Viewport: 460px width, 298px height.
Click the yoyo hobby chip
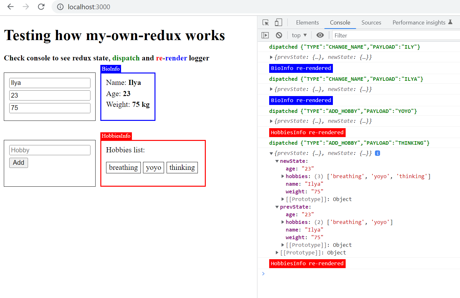click(154, 168)
